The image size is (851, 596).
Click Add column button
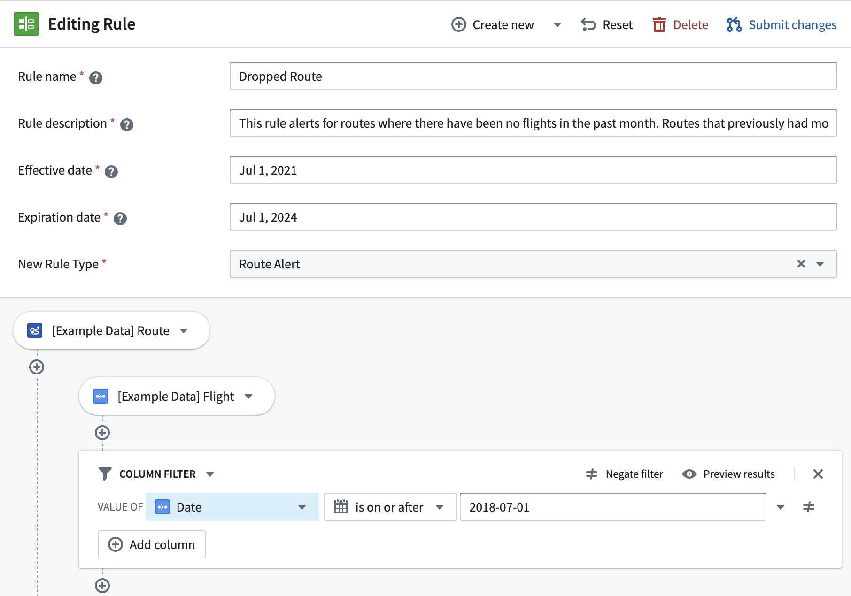point(152,544)
